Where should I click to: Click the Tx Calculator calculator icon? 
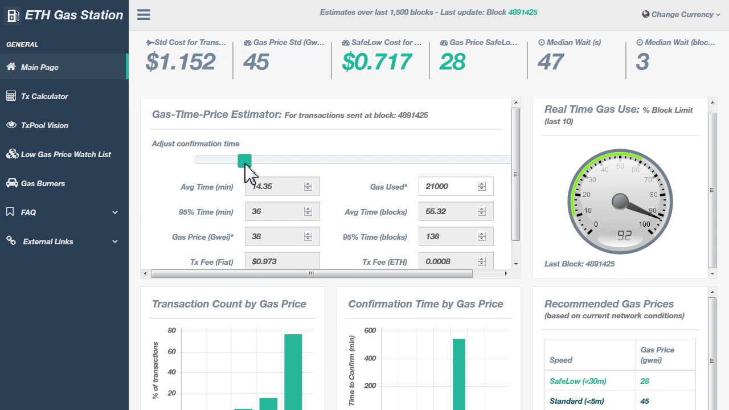pos(11,96)
